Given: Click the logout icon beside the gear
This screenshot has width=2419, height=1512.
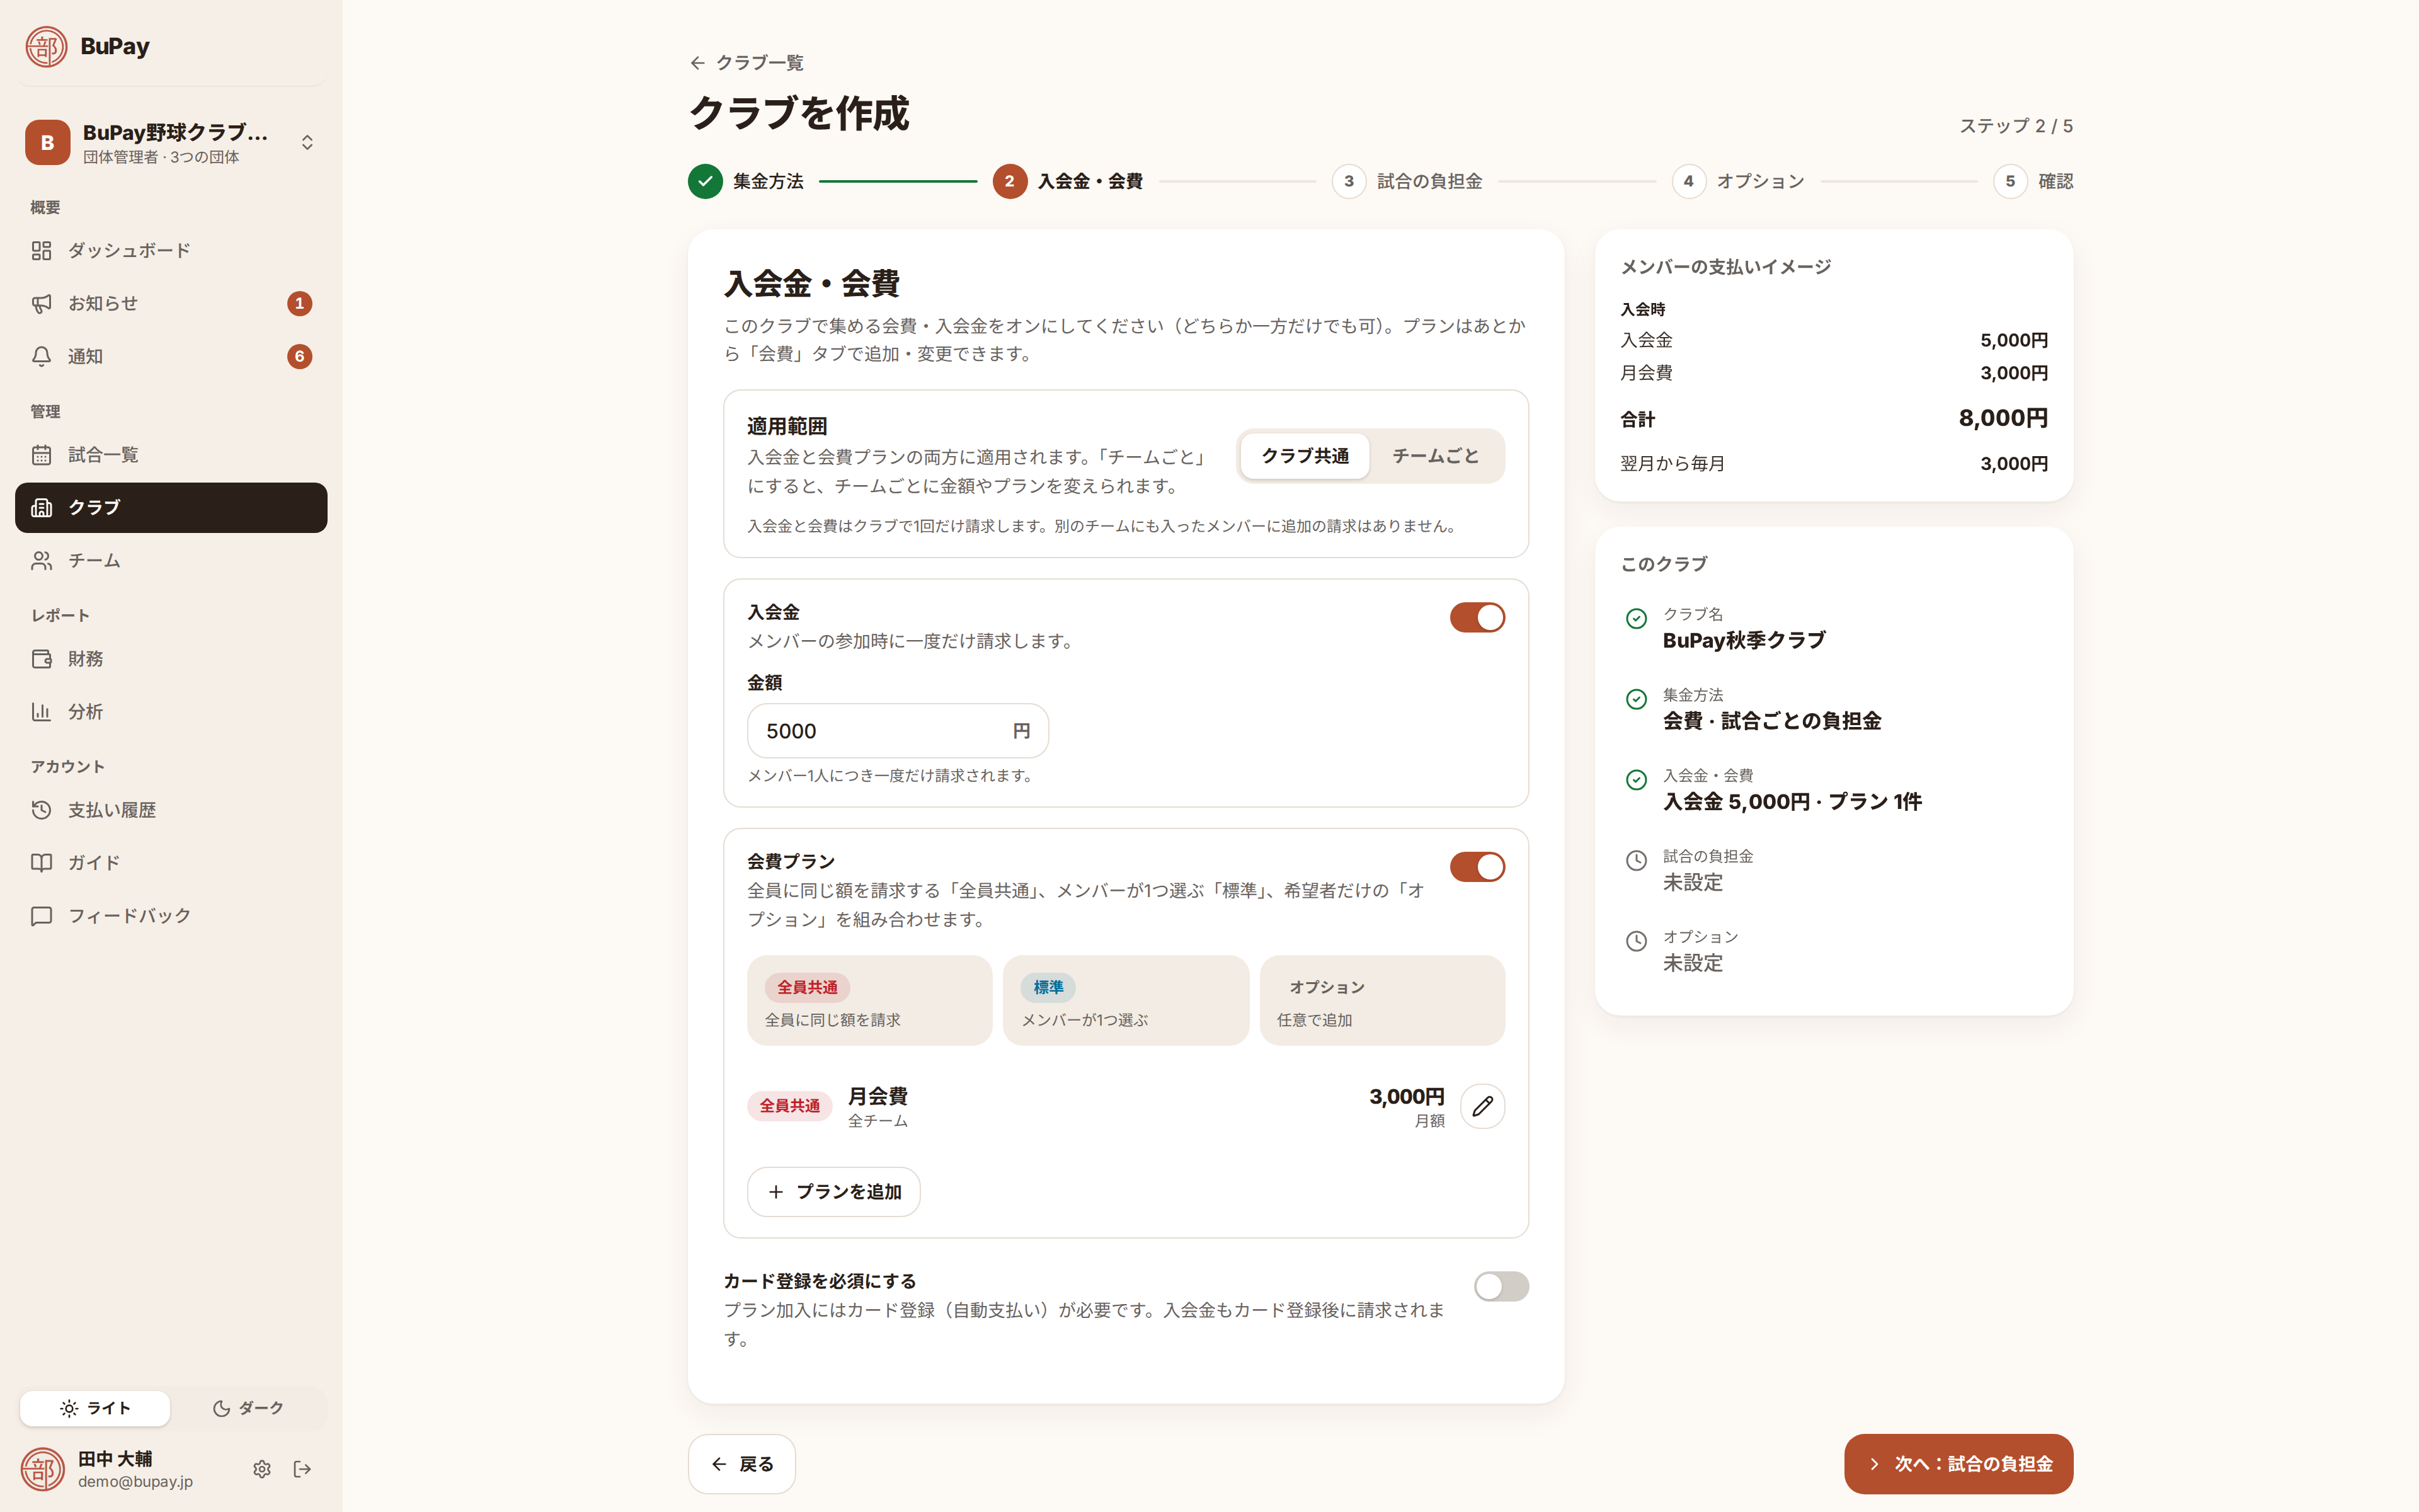Looking at the screenshot, I should 302,1469.
